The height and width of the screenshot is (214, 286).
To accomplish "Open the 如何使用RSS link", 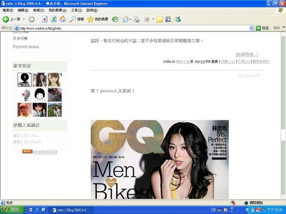I will [x=45, y=152].
